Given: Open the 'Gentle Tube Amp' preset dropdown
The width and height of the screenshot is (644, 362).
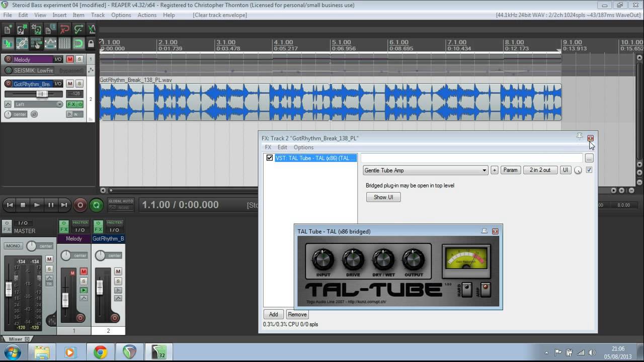Looking at the screenshot, I should pyautogui.click(x=426, y=170).
